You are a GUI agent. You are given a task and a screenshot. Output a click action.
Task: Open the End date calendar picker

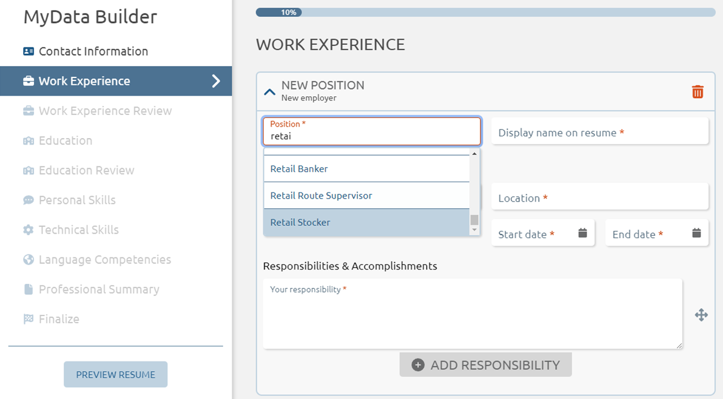coord(696,233)
